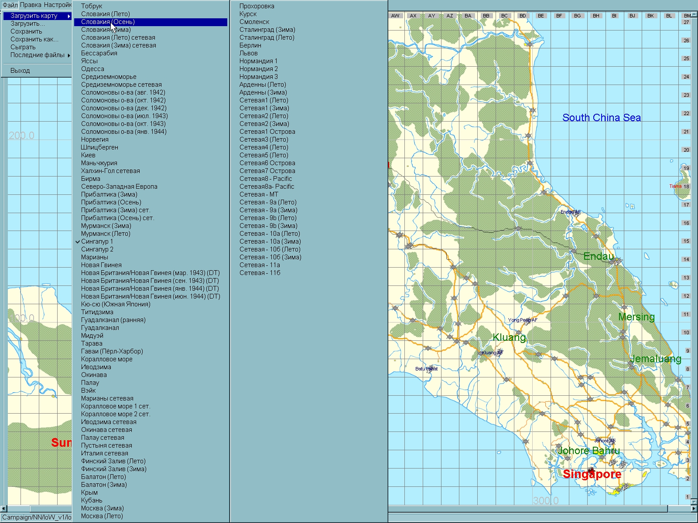Click Сохранить как... menu item
Viewport: 698px width, 523px height.
pos(34,39)
